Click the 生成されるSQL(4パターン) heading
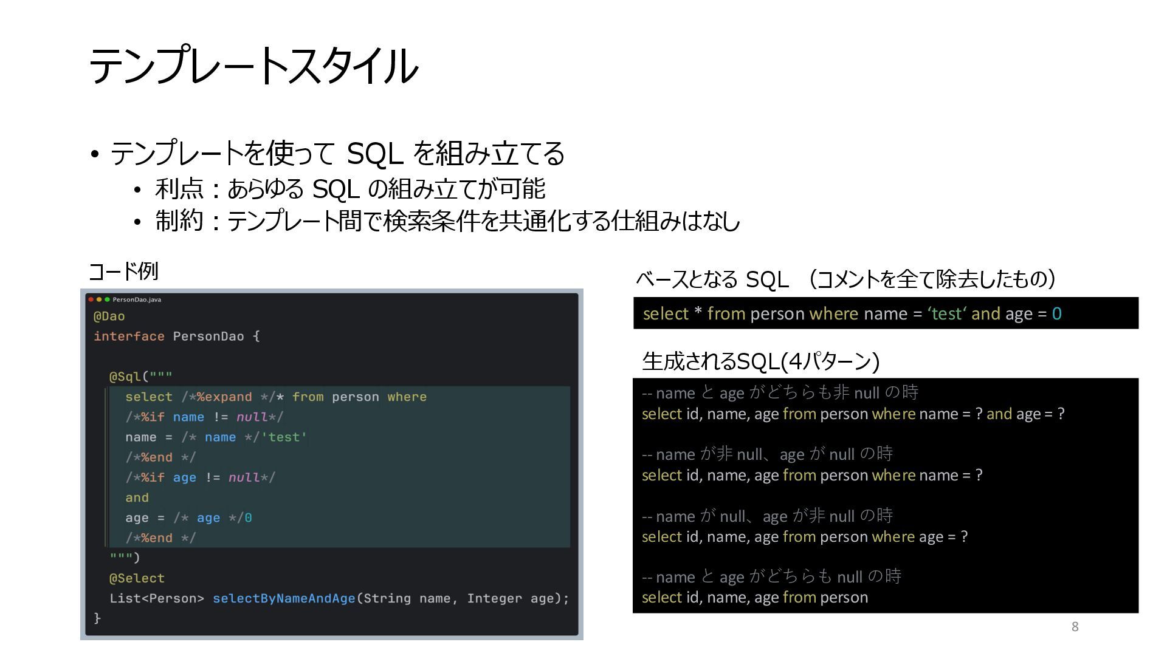The image size is (1167, 656). pyautogui.click(x=760, y=361)
